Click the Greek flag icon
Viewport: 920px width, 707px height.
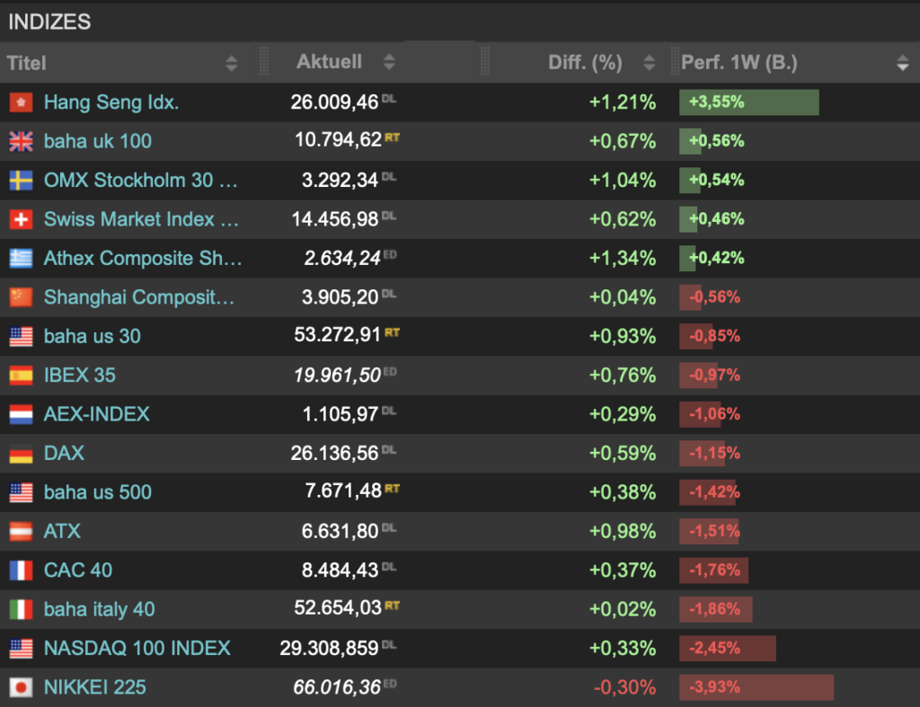pos(22,259)
